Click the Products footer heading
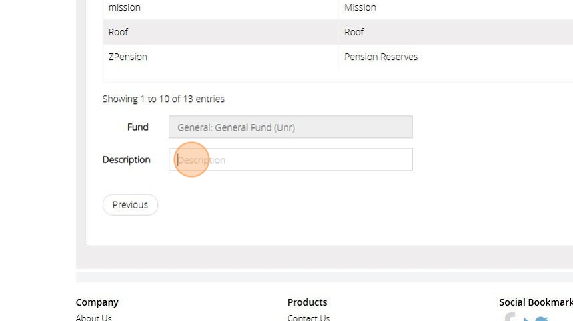 (307, 302)
